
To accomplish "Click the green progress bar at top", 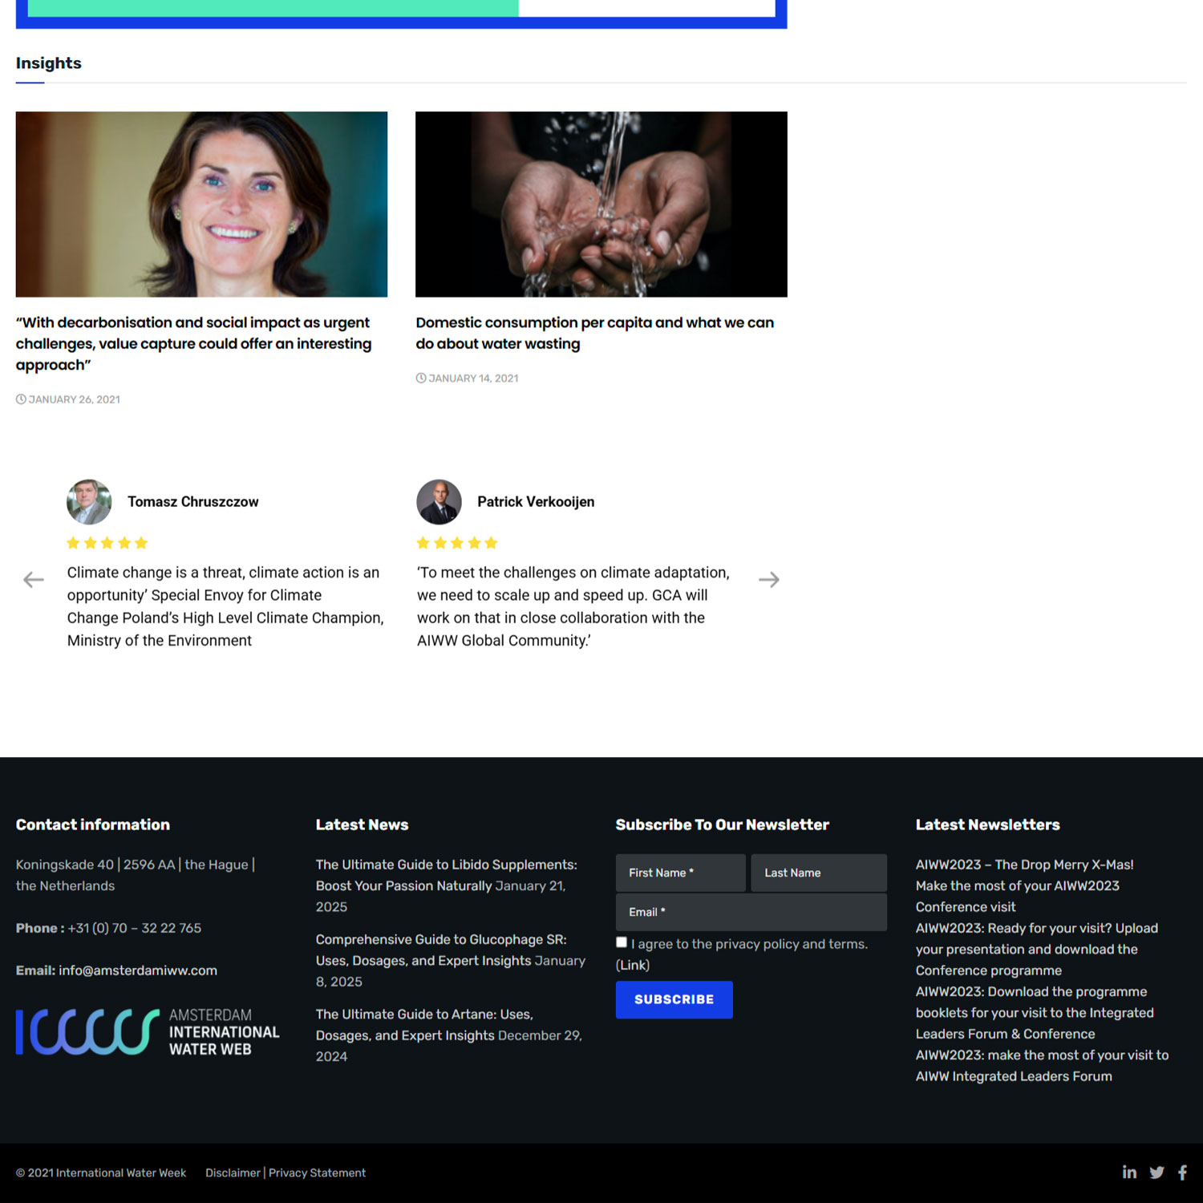I will (273, 8).
